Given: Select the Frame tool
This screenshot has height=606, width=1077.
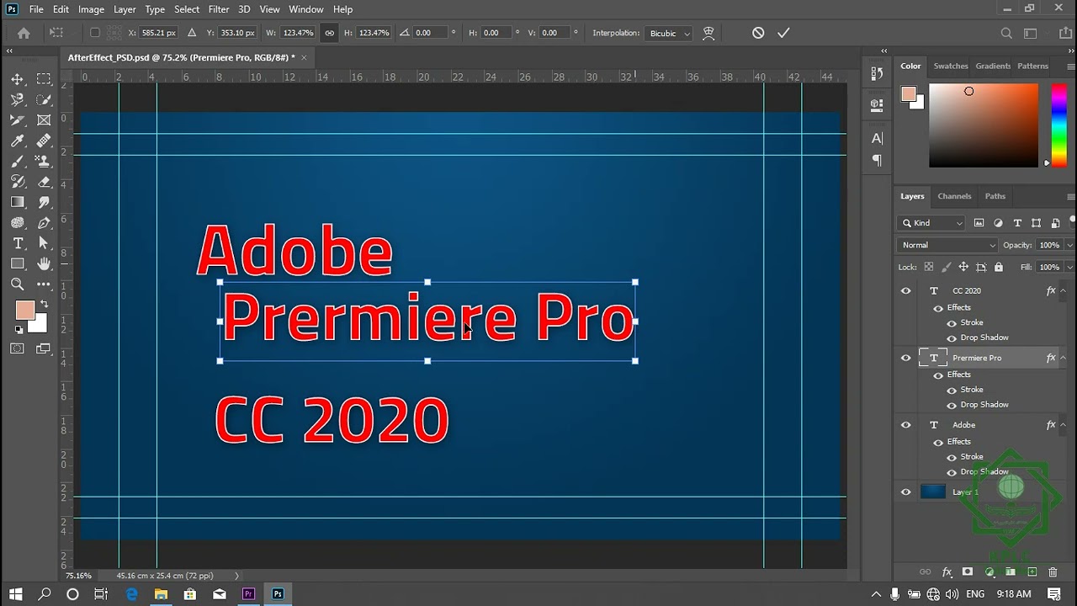Looking at the screenshot, I should point(44,120).
